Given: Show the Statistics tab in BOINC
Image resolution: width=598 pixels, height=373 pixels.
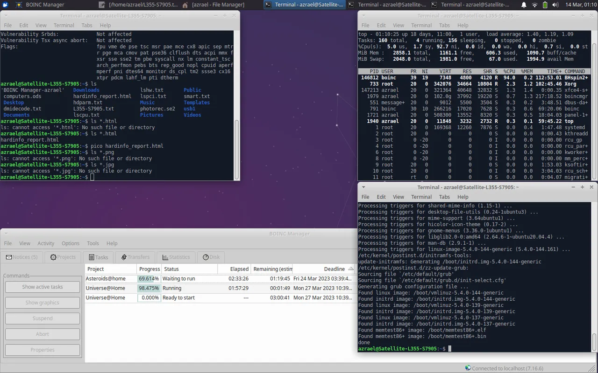Looking at the screenshot, I should point(176,257).
